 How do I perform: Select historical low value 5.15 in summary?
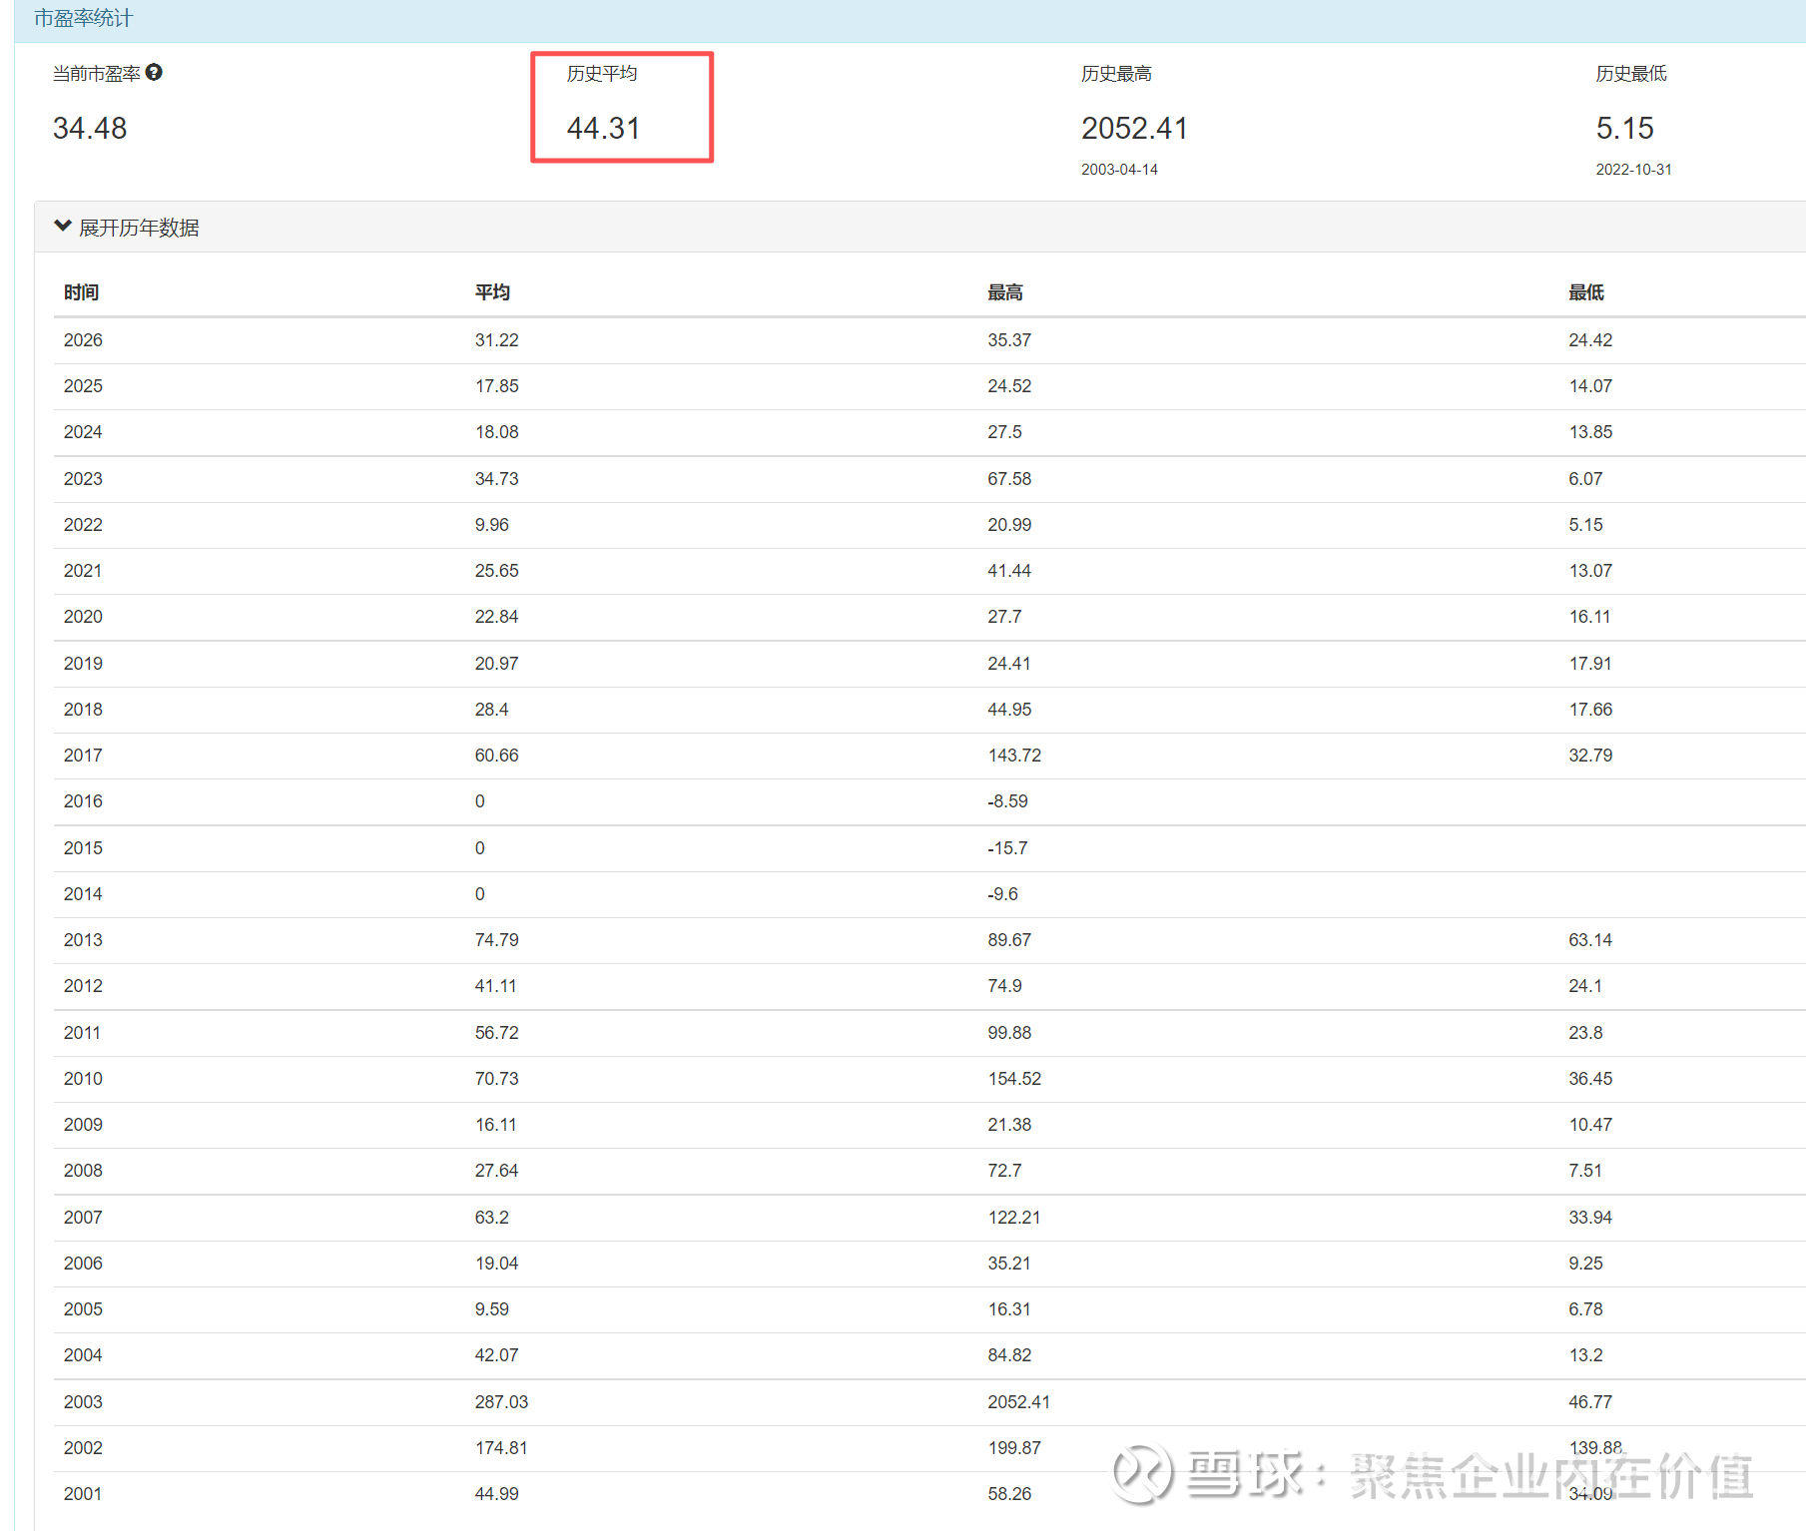[x=1624, y=128]
